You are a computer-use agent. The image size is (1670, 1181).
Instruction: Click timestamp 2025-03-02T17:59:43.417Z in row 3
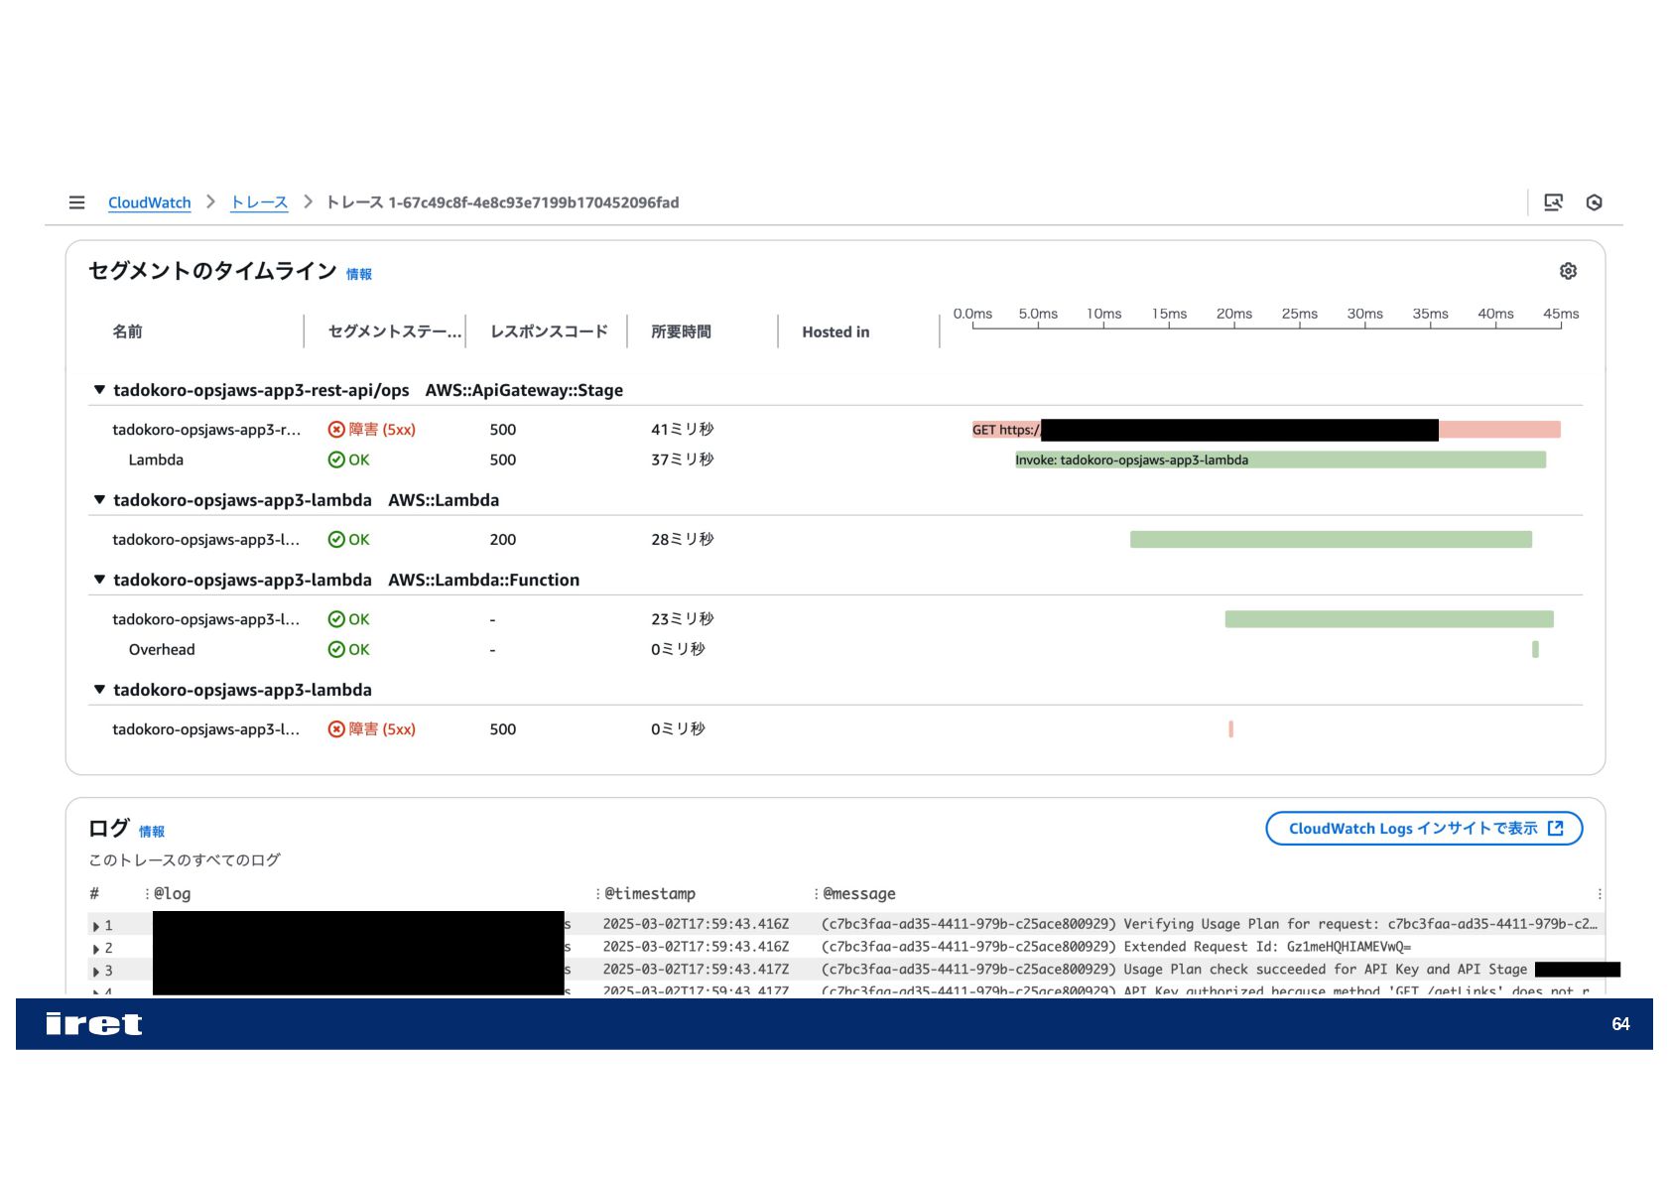(696, 970)
